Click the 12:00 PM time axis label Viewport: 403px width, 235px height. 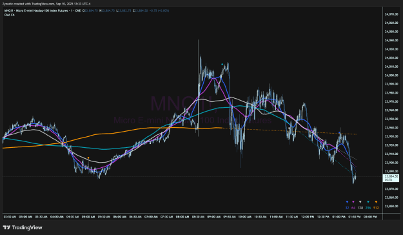tap(308, 217)
